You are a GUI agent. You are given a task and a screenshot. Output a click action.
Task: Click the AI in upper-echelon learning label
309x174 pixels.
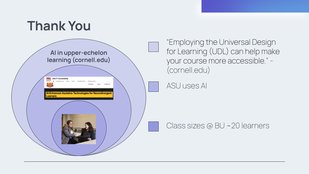point(79,56)
